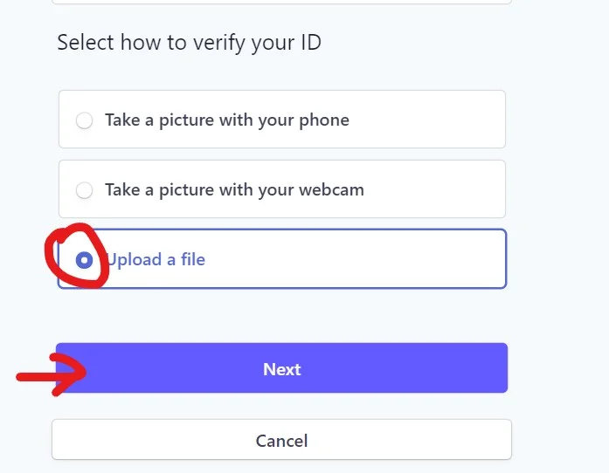Click the partially visible box at top
This screenshot has height=473, width=609.
click(x=281, y=3)
